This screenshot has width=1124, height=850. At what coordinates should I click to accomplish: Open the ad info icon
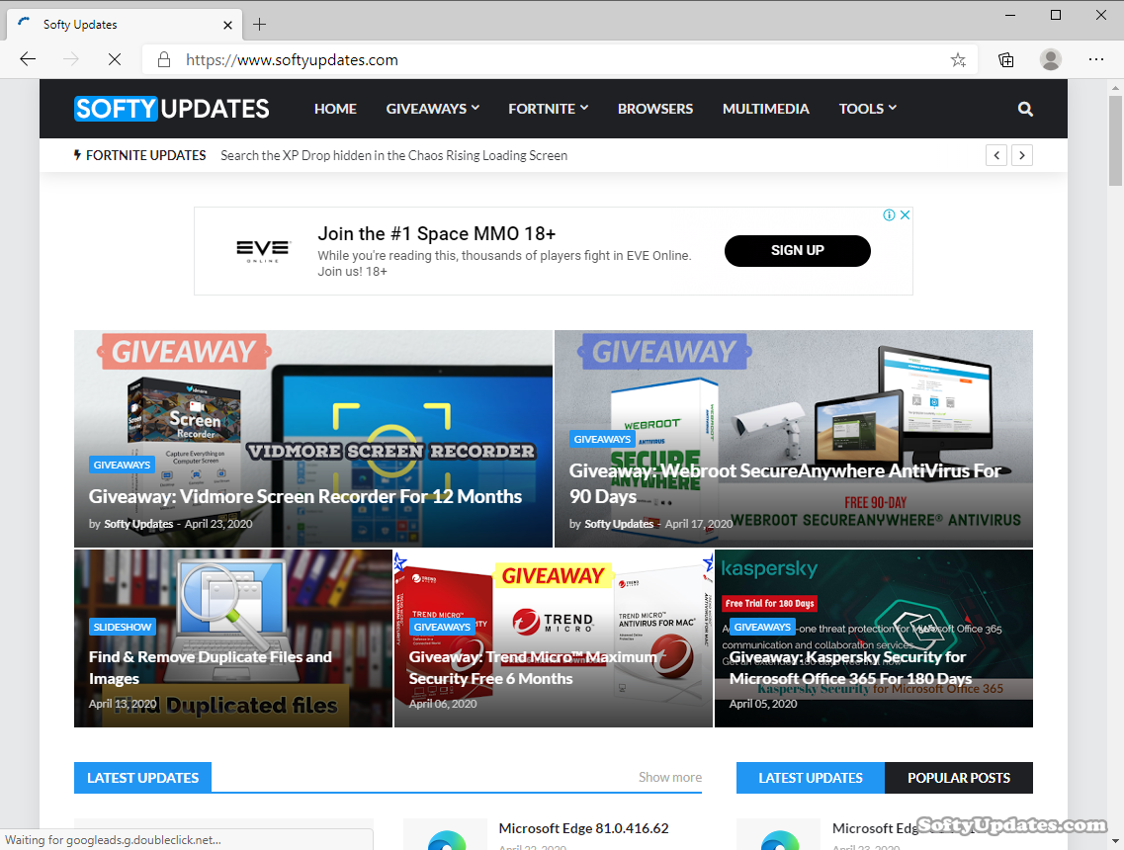click(889, 215)
